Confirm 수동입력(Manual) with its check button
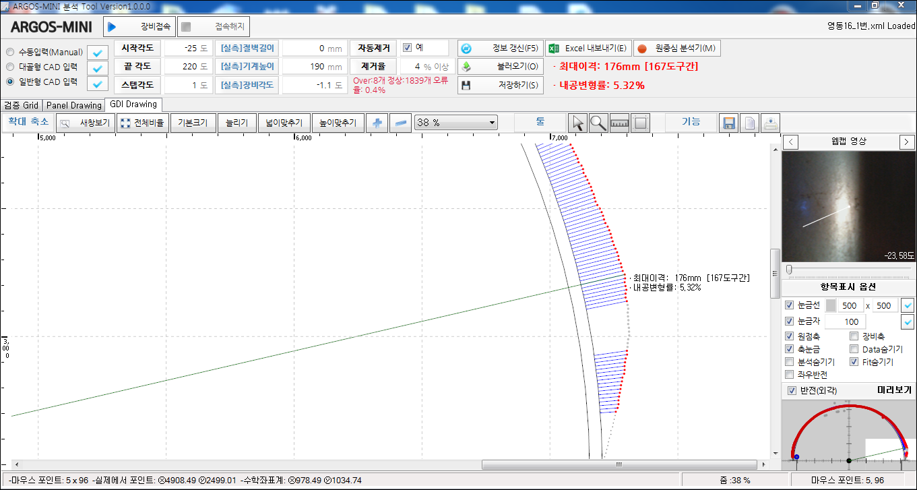917x490 pixels. point(98,53)
